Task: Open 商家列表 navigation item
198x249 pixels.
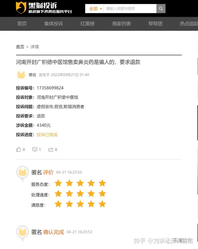Action: click(122, 24)
